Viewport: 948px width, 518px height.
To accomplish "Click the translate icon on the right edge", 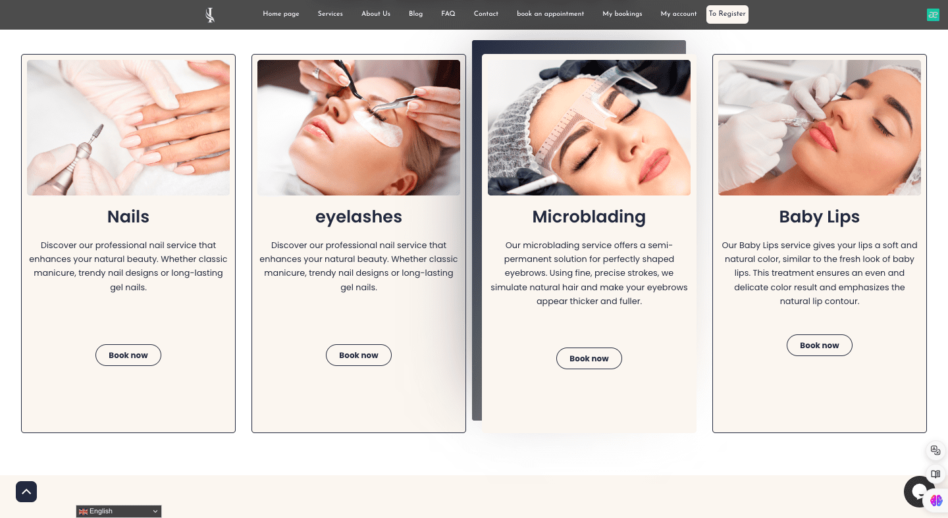I will (935, 451).
